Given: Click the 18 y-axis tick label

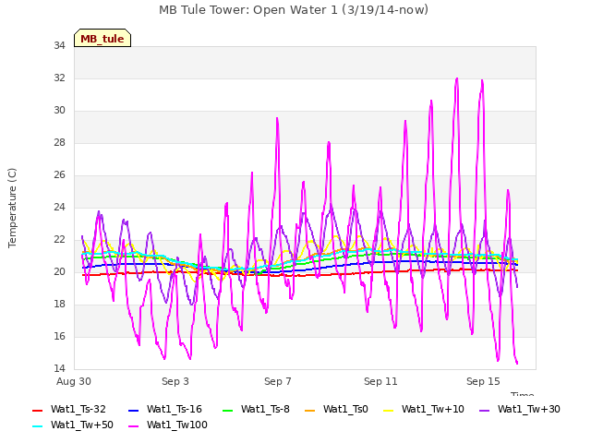Looking at the screenshot, I should click(59, 305).
